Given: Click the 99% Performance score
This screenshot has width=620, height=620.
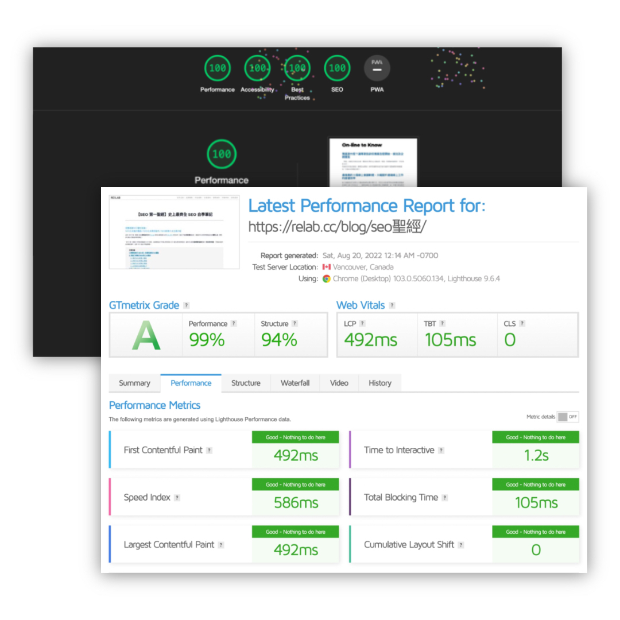Looking at the screenshot, I should click(207, 340).
